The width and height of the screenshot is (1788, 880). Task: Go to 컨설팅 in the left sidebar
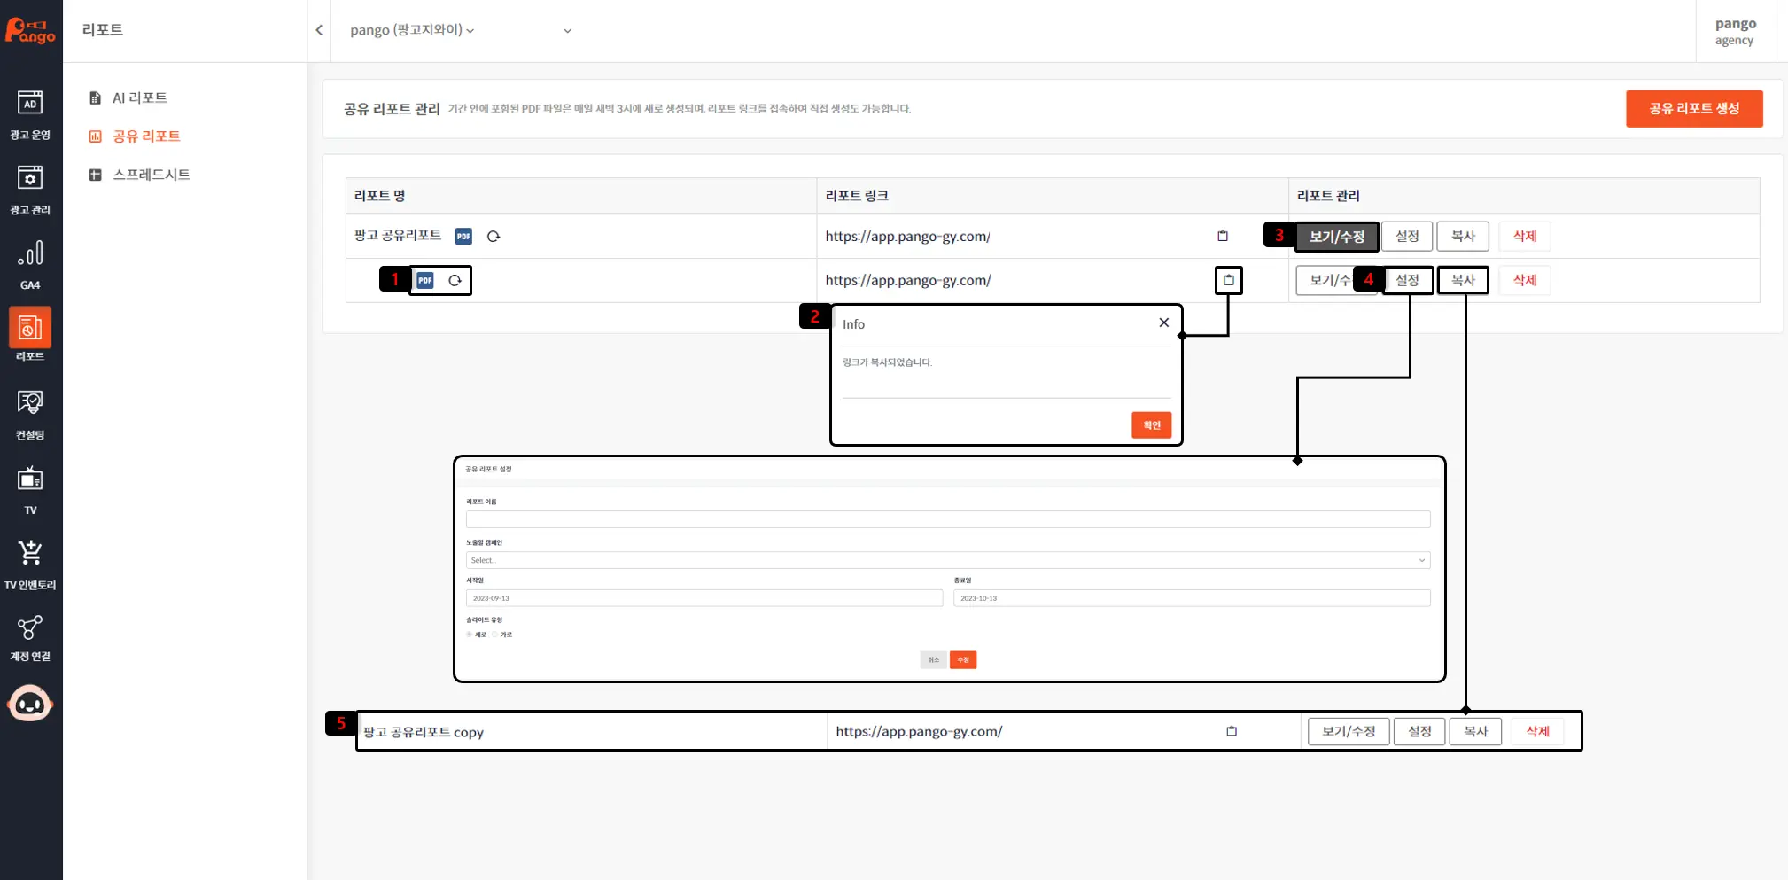tap(30, 414)
